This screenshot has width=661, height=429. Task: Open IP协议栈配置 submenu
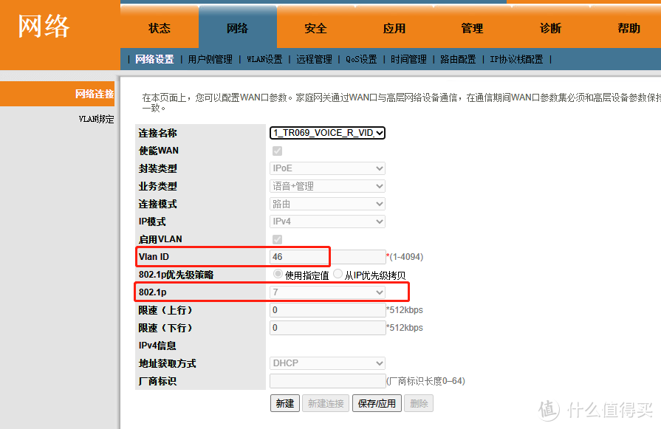click(516, 59)
